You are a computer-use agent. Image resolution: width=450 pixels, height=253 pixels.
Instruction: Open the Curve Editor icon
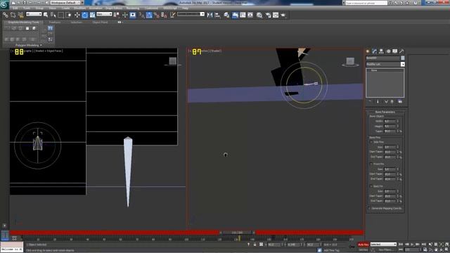[243, 15]
